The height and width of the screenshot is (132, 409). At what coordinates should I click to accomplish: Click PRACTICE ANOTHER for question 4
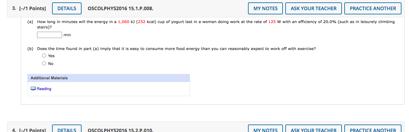click(373, 129)
